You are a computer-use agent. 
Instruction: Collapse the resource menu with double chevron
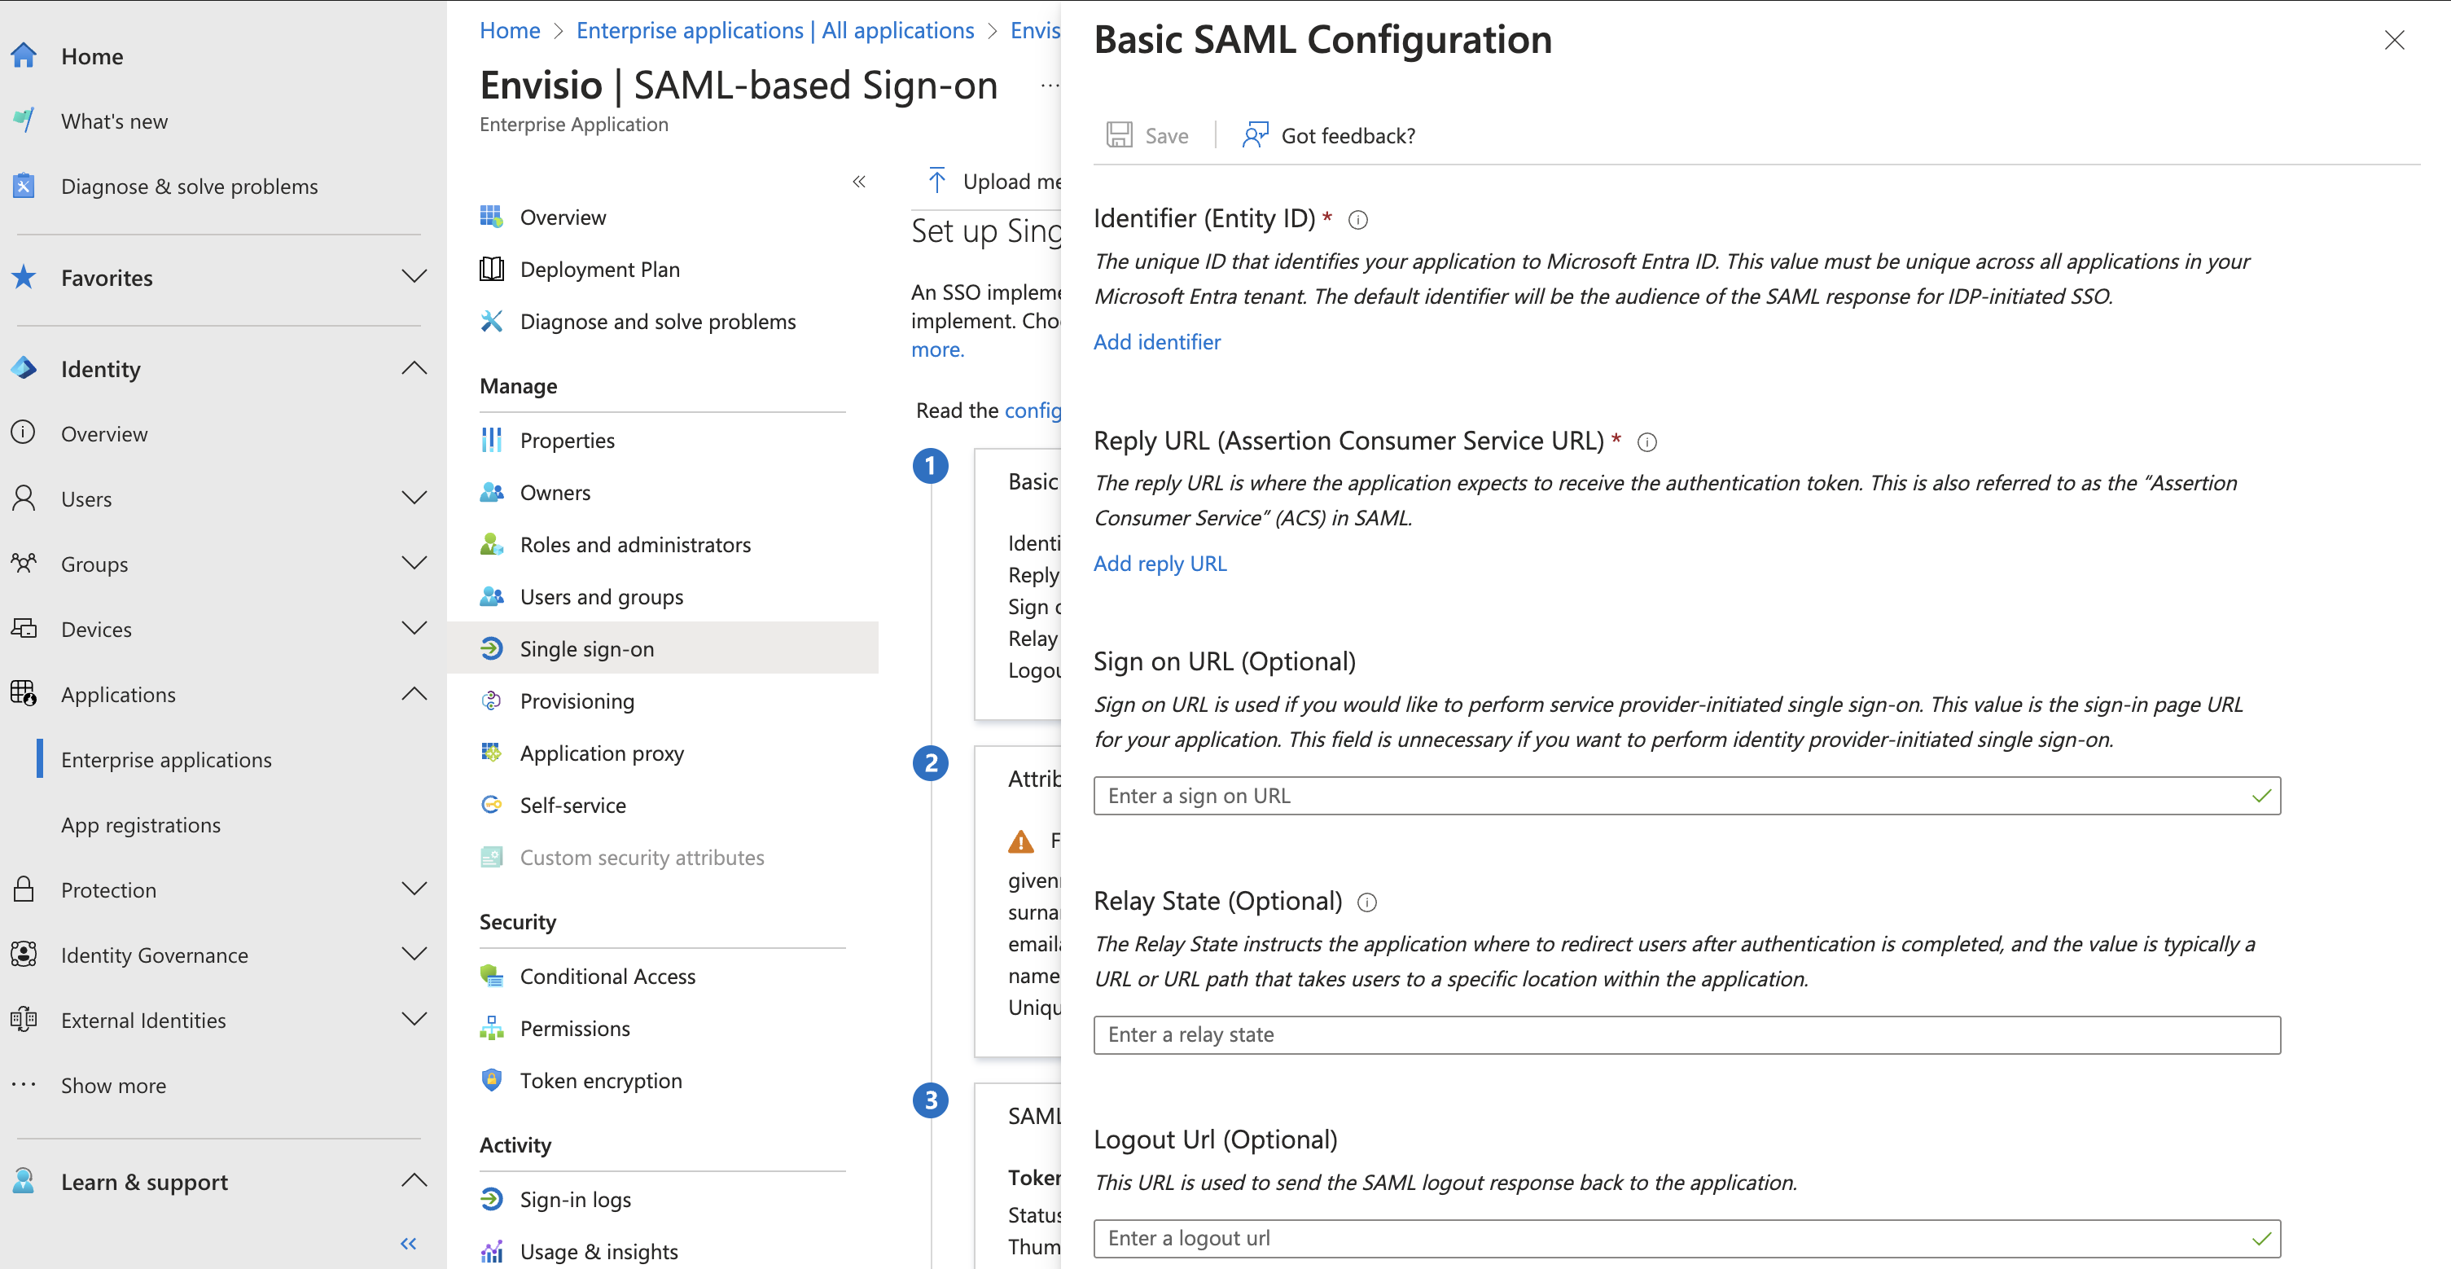[x=859, y=182]
